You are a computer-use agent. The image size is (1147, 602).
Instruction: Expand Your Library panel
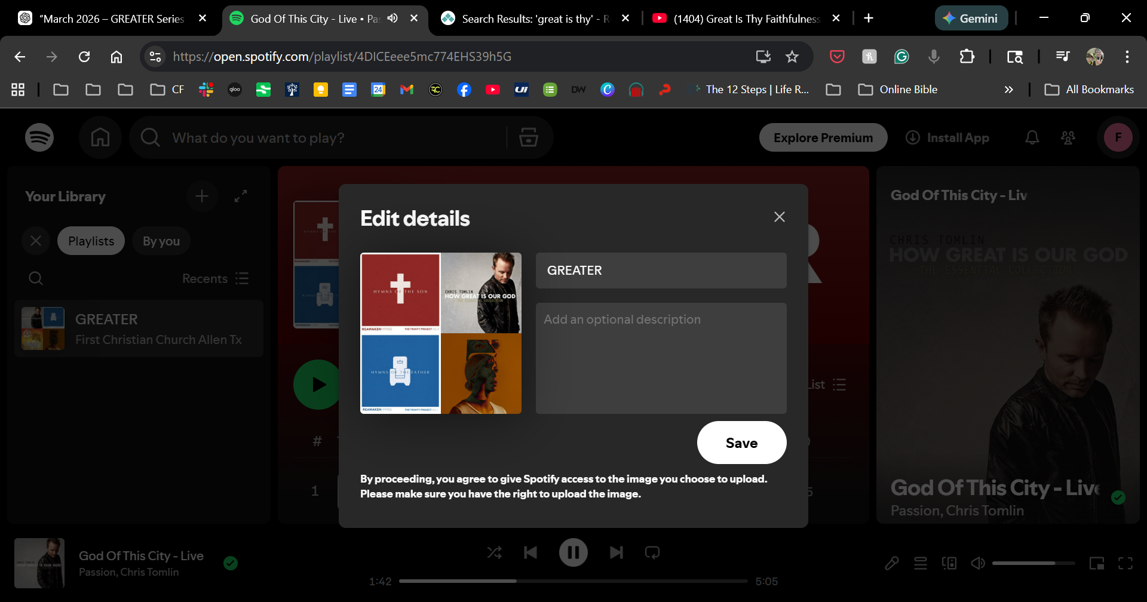[241, 196]
